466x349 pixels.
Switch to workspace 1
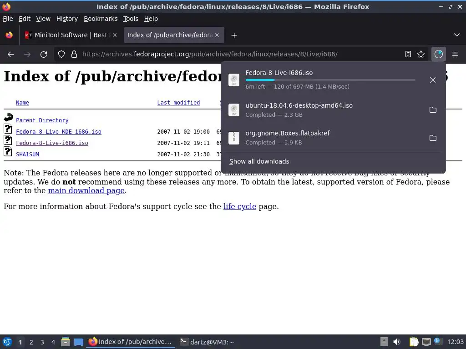[20, 342]
